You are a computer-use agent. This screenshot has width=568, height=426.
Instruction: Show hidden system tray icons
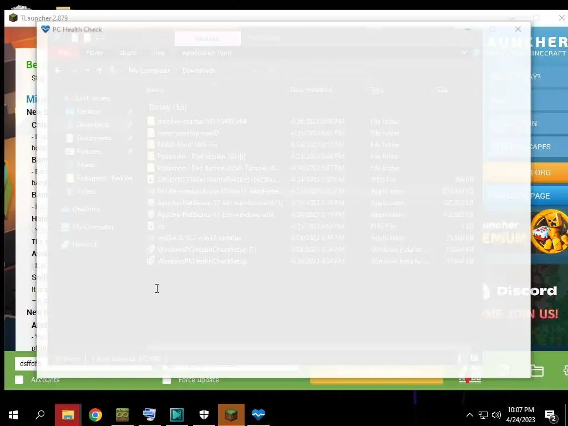[469, 415]
